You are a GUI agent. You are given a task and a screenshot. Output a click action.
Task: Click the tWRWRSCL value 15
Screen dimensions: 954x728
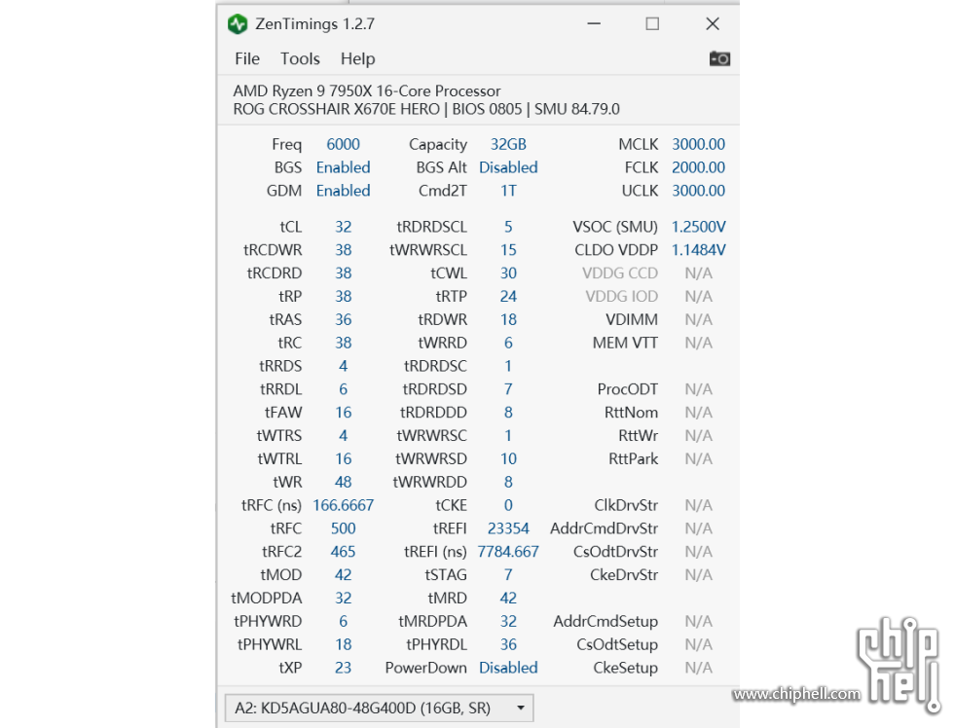coord(508,250)
